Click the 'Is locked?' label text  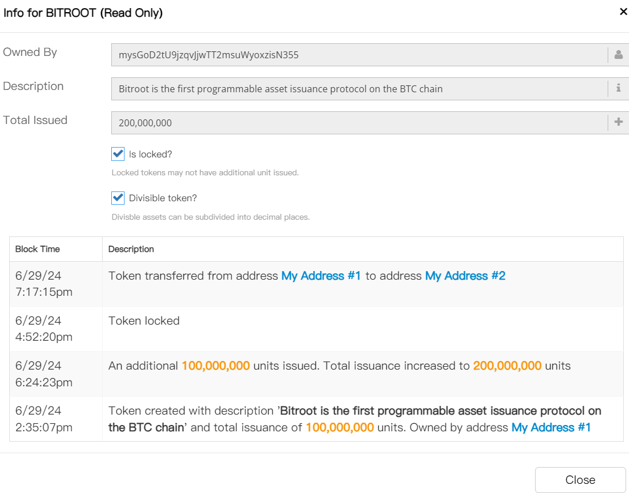pos(150,155)
